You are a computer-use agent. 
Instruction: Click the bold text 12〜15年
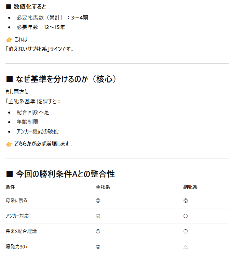pyautogui.click(x=54, y=27)
